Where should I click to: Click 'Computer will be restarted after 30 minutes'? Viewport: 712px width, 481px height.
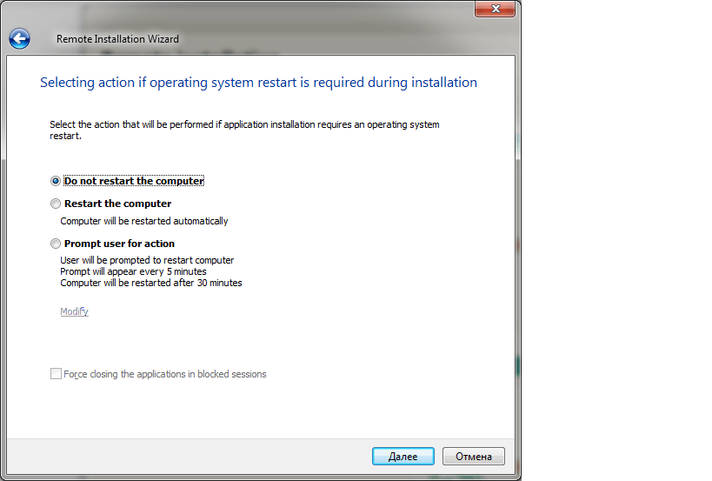pos(151,283)
